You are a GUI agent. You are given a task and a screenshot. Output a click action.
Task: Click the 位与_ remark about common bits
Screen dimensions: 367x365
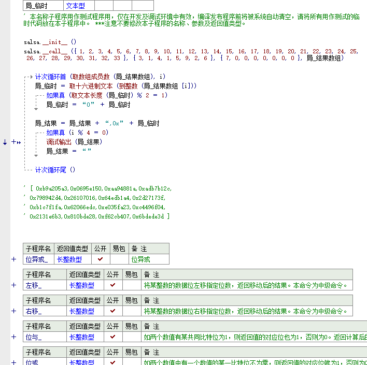(254, 337)
